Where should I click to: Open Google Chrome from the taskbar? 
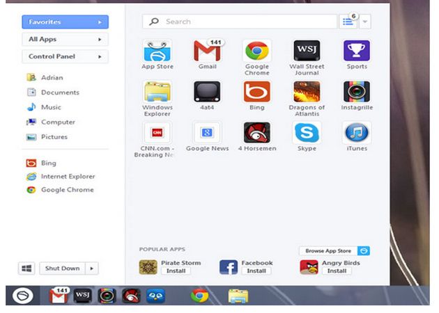click(200, 296)
